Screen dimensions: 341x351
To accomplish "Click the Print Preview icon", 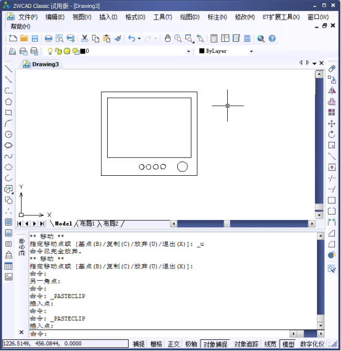I will [x=60, y=38].
